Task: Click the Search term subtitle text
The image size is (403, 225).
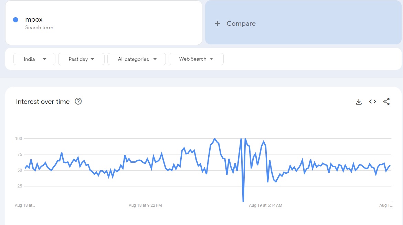Action: (x=39, y=28)
